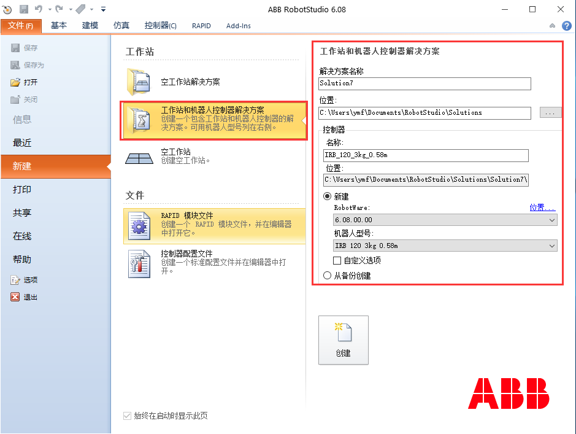576x434 pixels.
Task: Click the controller 位置 path field
Action: point(426,180)
